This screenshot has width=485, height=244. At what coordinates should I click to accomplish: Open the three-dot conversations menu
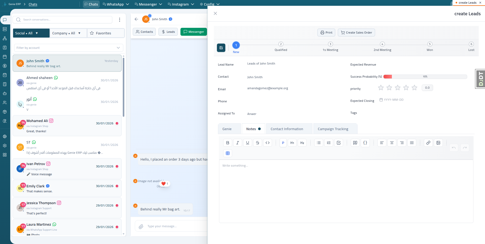point(120,20)
